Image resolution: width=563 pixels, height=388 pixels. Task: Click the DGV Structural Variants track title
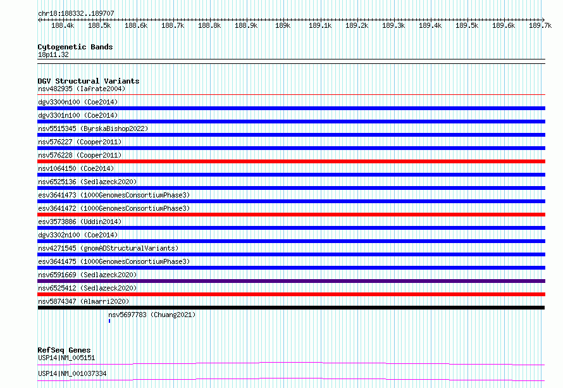(x=89, y=81)
